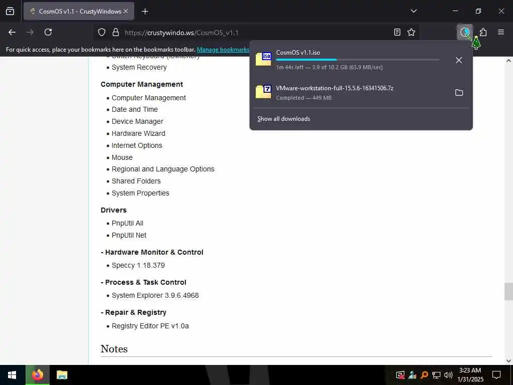Image resolution: width=513 pixels, height=385 pixels.
Task: Click the PnpUtil All list item
Action: point(127,223)
